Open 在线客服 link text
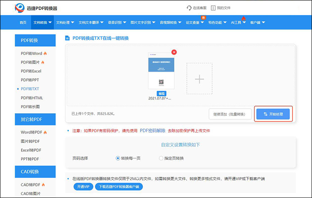Viewport: 312px width, 198px height. tap(200, 8)
